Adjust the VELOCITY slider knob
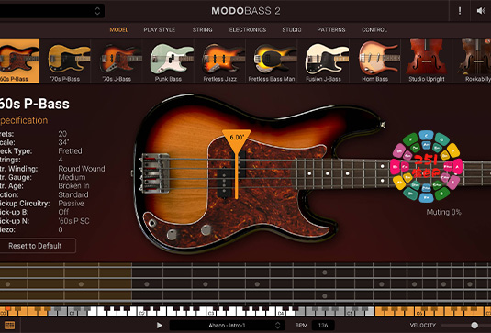Image resolution: width=491 pixels, height=333 pixels. pos(474,326)
